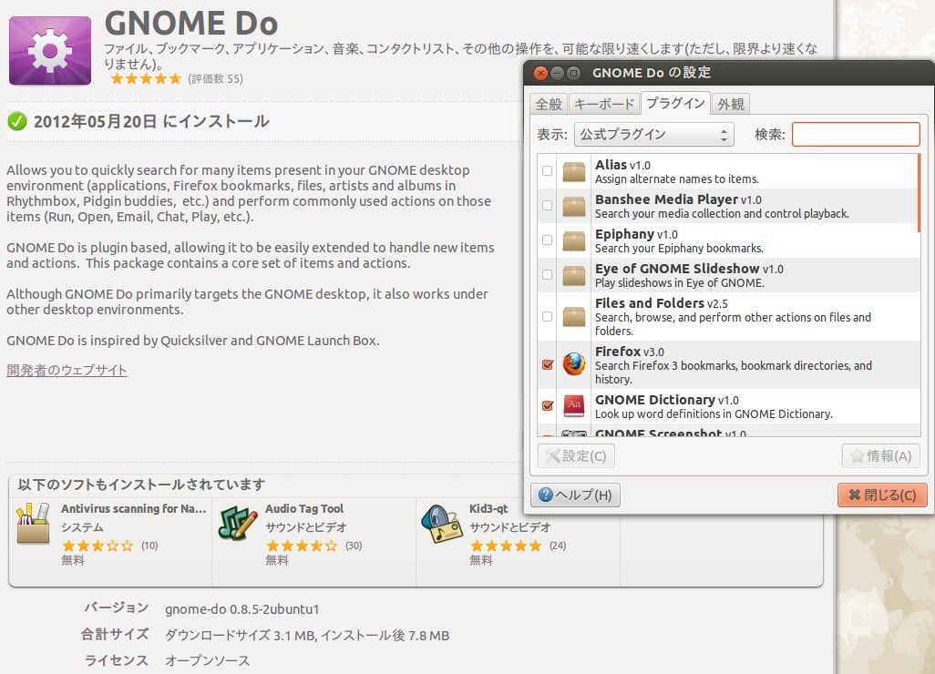Select the "Alias" plugin name
The image size is (935, 674).
tap(611, 165)
